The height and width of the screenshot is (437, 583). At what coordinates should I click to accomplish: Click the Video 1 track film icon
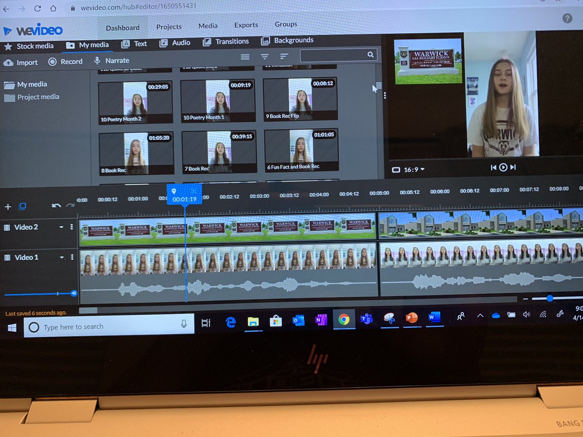coord(7,258)
